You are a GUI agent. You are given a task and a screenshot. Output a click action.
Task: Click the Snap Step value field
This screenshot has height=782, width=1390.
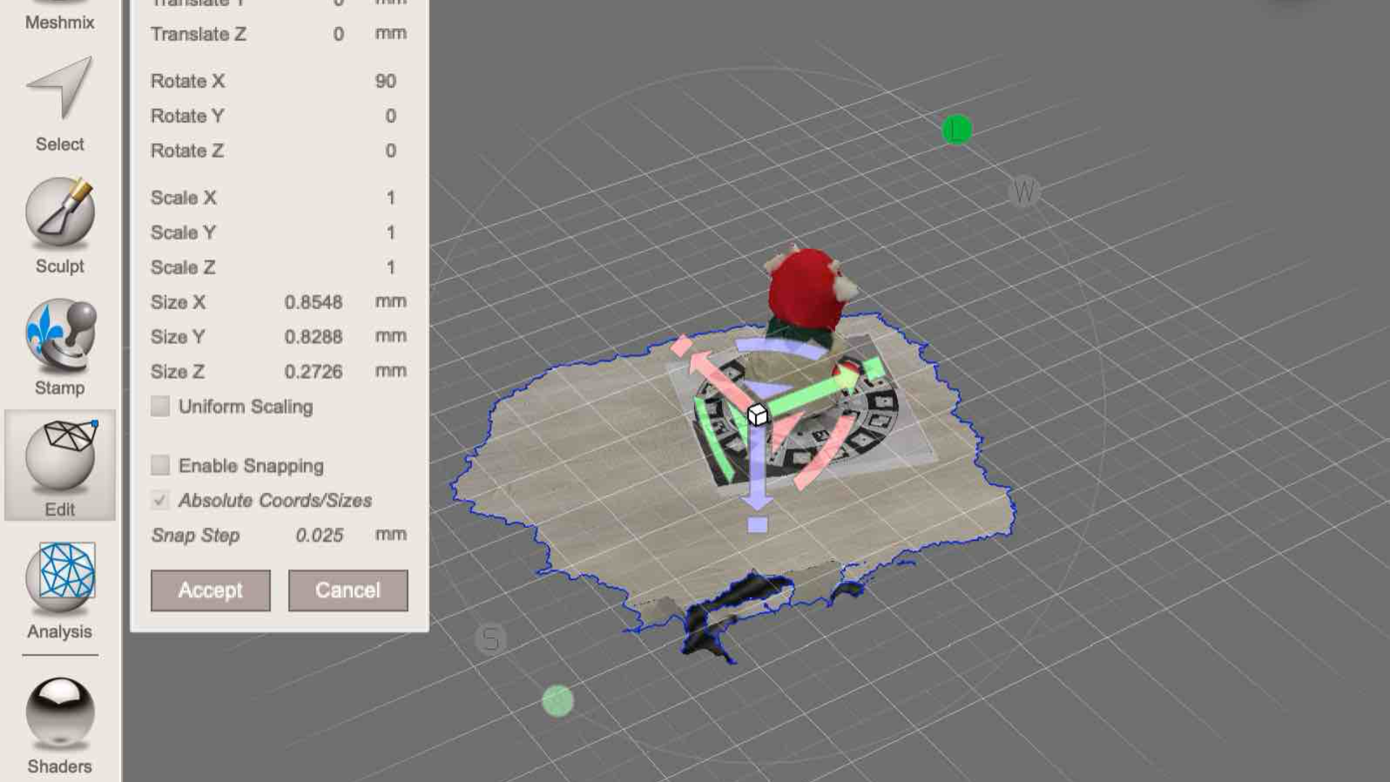(320, 535)
